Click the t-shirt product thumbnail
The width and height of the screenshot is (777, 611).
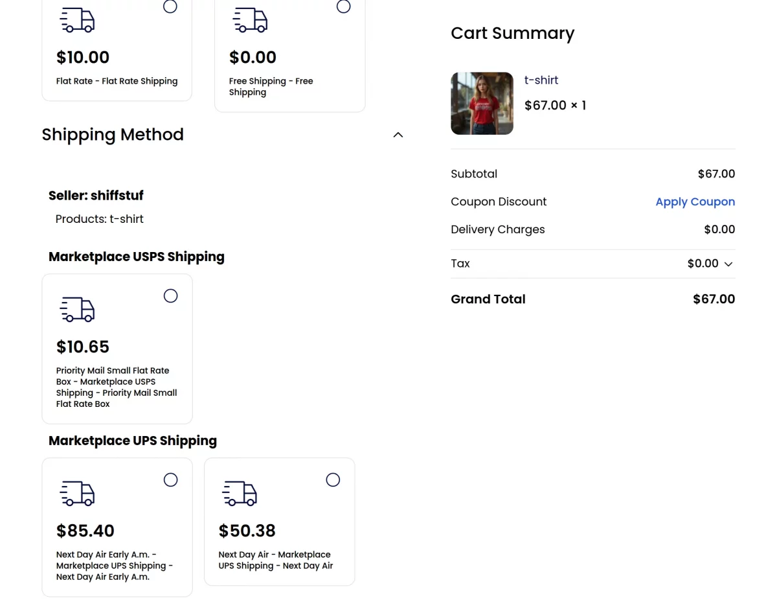(x=482, y=103)
